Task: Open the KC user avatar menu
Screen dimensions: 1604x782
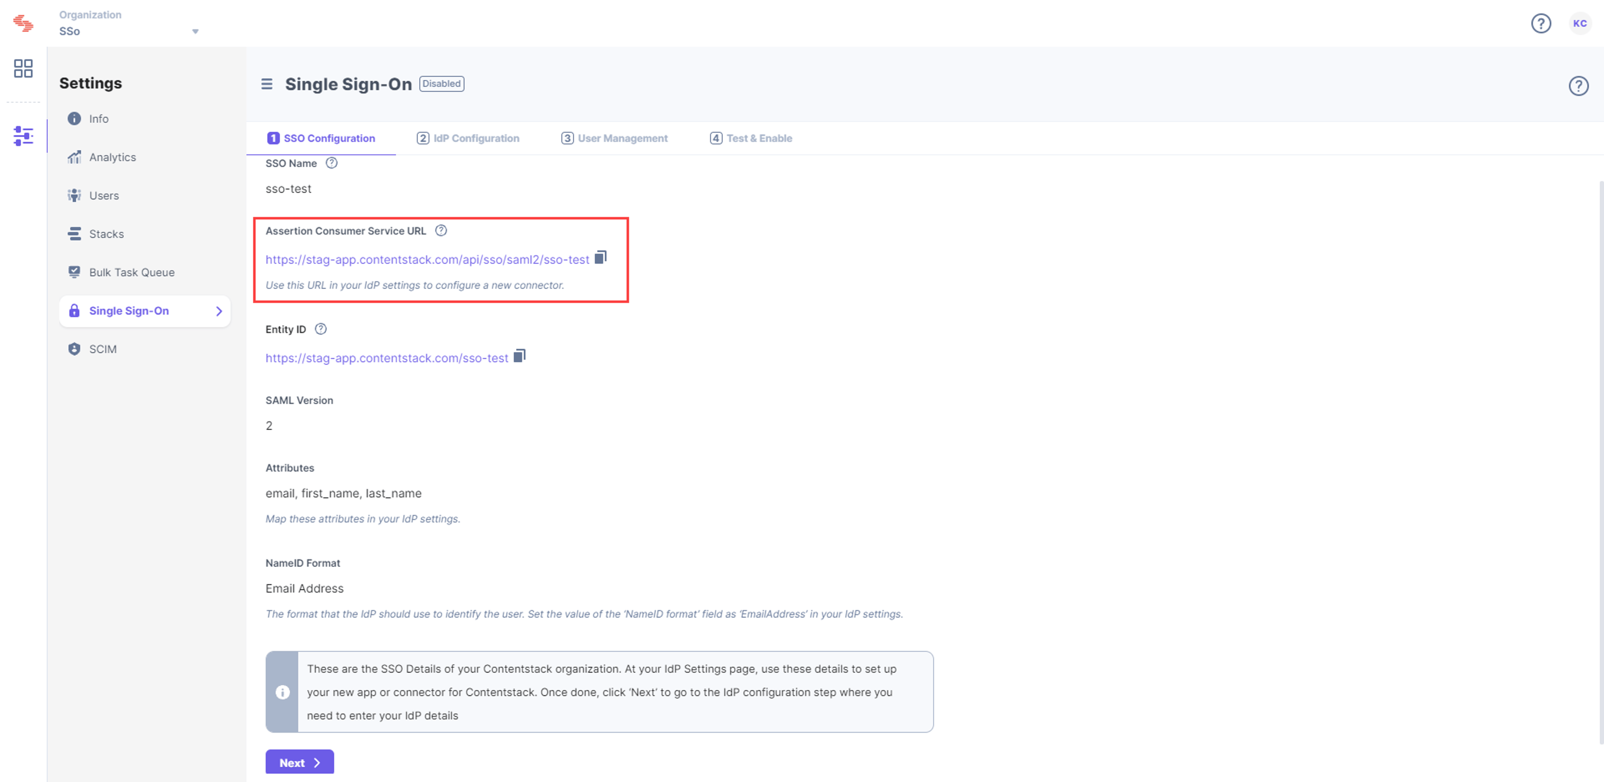Action: tap(1580, 24)
